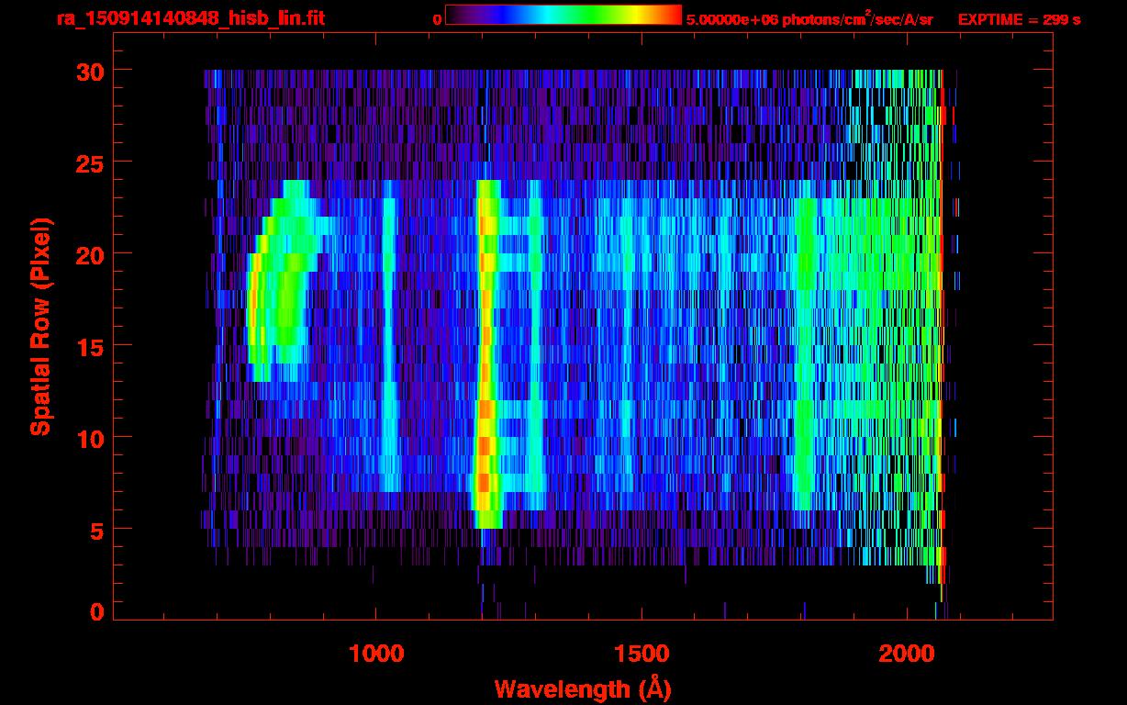This screenshot has height=705, width=1127.
Task: Click the green band near 1800 Å
Action: (x=805, y=353)
